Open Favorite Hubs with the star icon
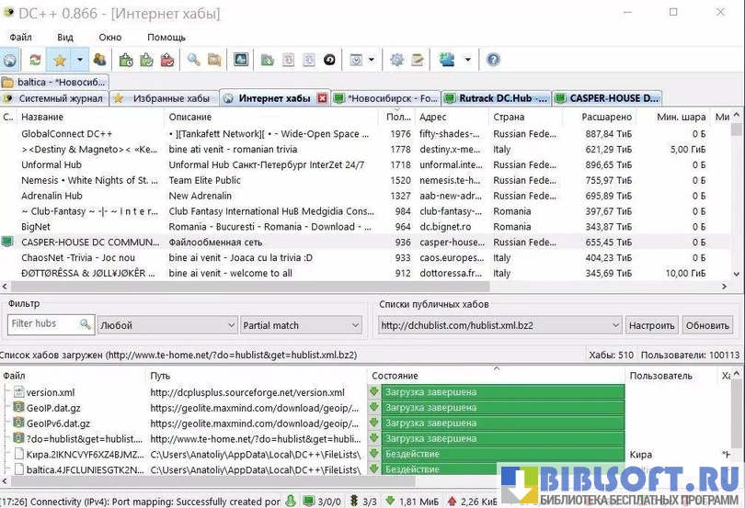The image size is (745, 508). tap(60, 60)
